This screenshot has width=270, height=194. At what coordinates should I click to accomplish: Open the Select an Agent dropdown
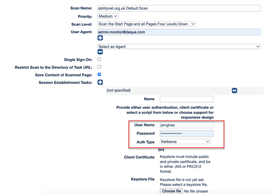(x=179, y=47)
